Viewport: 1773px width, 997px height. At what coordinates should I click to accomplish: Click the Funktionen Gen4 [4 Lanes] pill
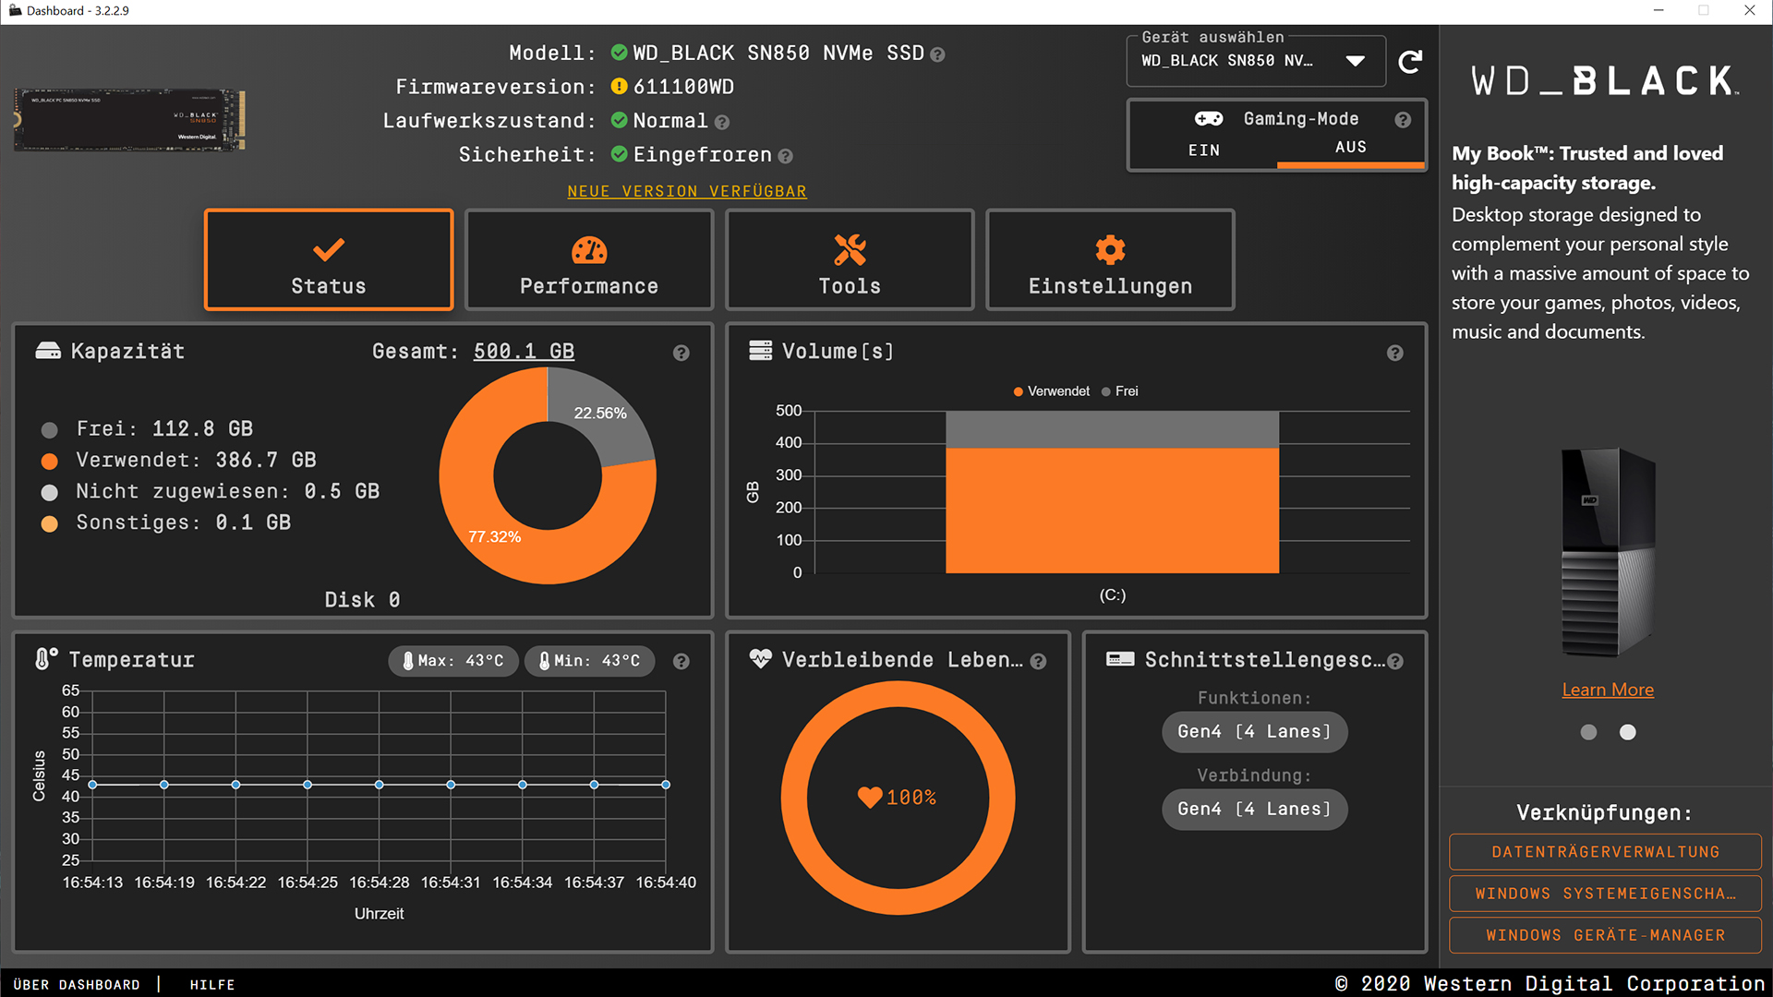coord(1254,732)
